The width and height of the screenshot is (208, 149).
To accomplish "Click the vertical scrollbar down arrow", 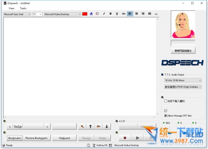I will (157, 113).
